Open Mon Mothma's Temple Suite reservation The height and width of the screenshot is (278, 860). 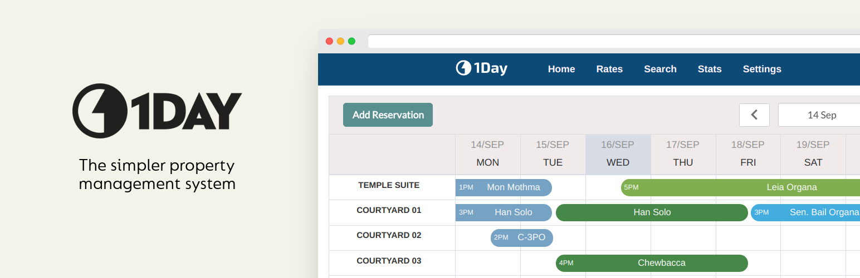coord(504,187)
